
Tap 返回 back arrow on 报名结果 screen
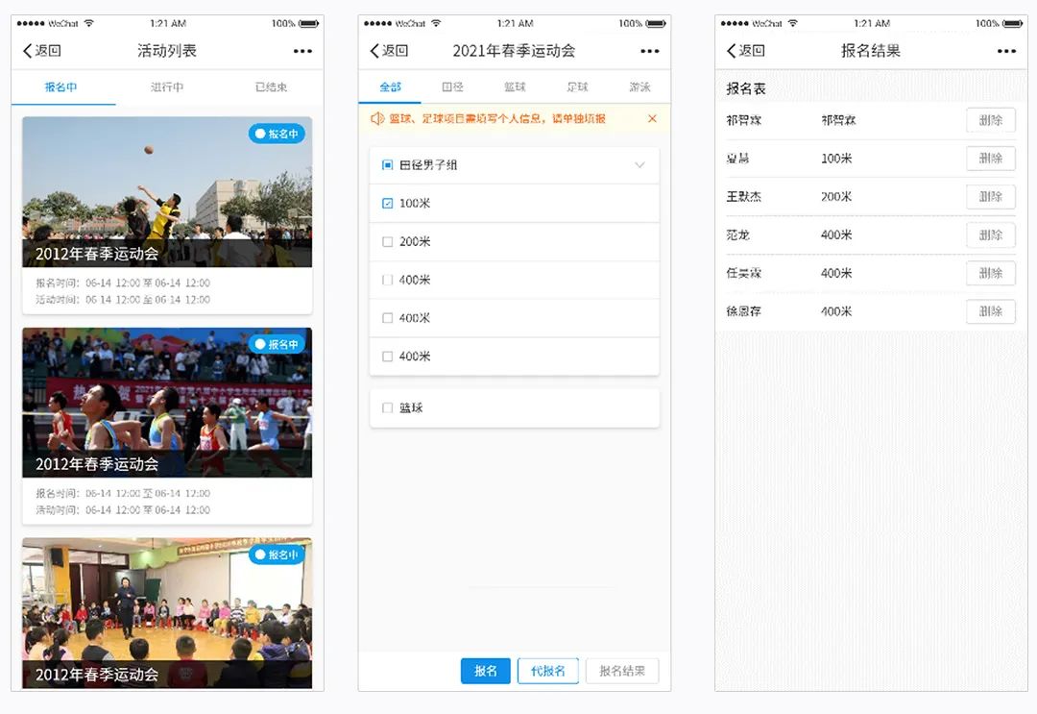point(745,51)
